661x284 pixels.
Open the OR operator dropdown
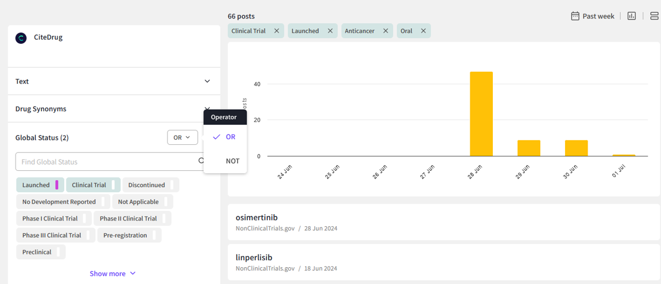click(x=182, y=137)
